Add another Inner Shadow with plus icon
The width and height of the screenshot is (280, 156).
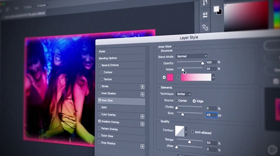(142, 94)
